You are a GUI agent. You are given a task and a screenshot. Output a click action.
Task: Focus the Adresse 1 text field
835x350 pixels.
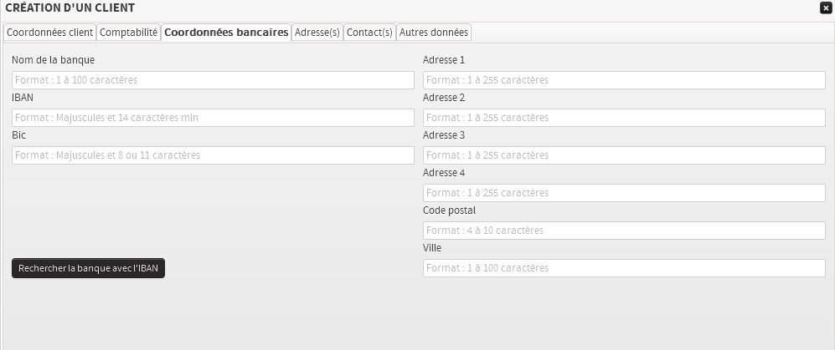tap(624, 80)
